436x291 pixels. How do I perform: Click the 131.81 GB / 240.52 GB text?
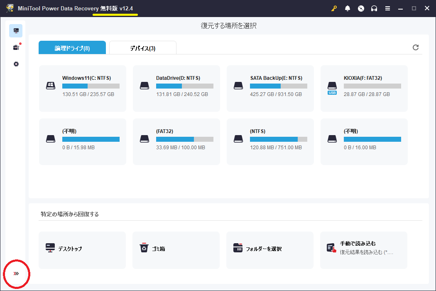coord(182,94)
